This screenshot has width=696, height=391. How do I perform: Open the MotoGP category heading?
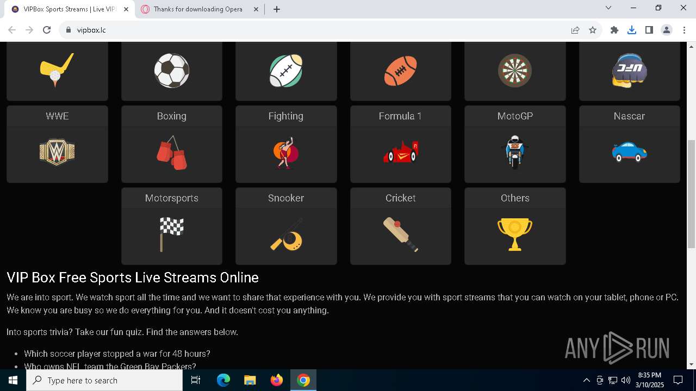point(515,116)
